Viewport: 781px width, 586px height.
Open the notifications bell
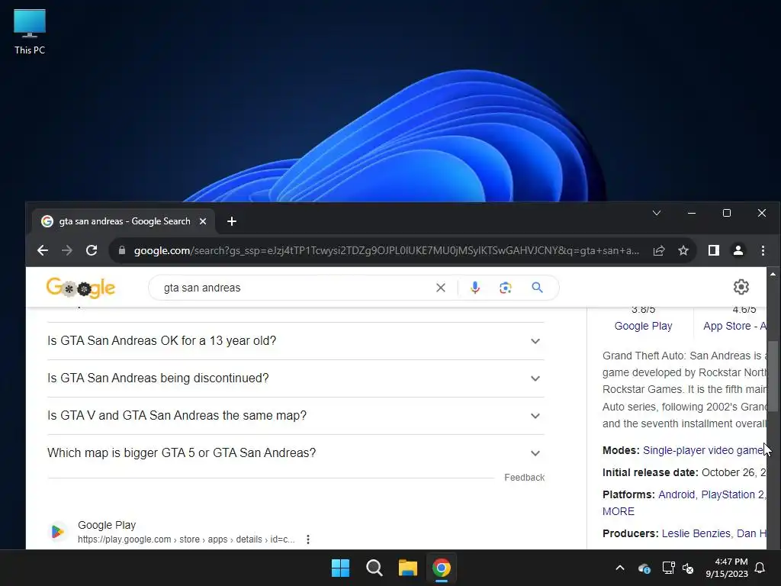pos(760,568)
